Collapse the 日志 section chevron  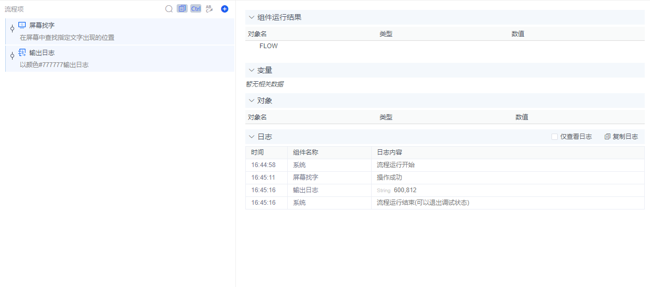[x=252, y=137]
